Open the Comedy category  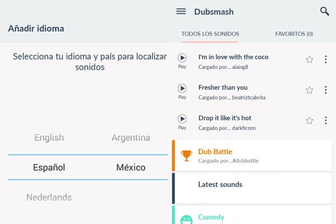coord(252,215)
